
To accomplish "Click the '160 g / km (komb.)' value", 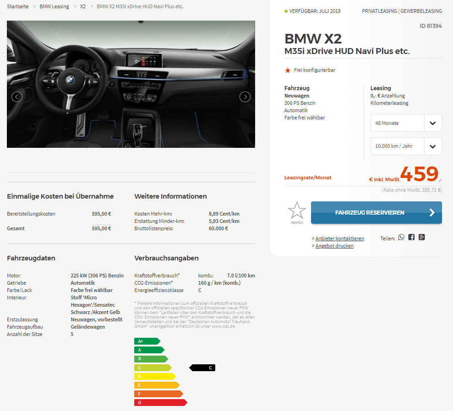I will [x=219, y=283].
